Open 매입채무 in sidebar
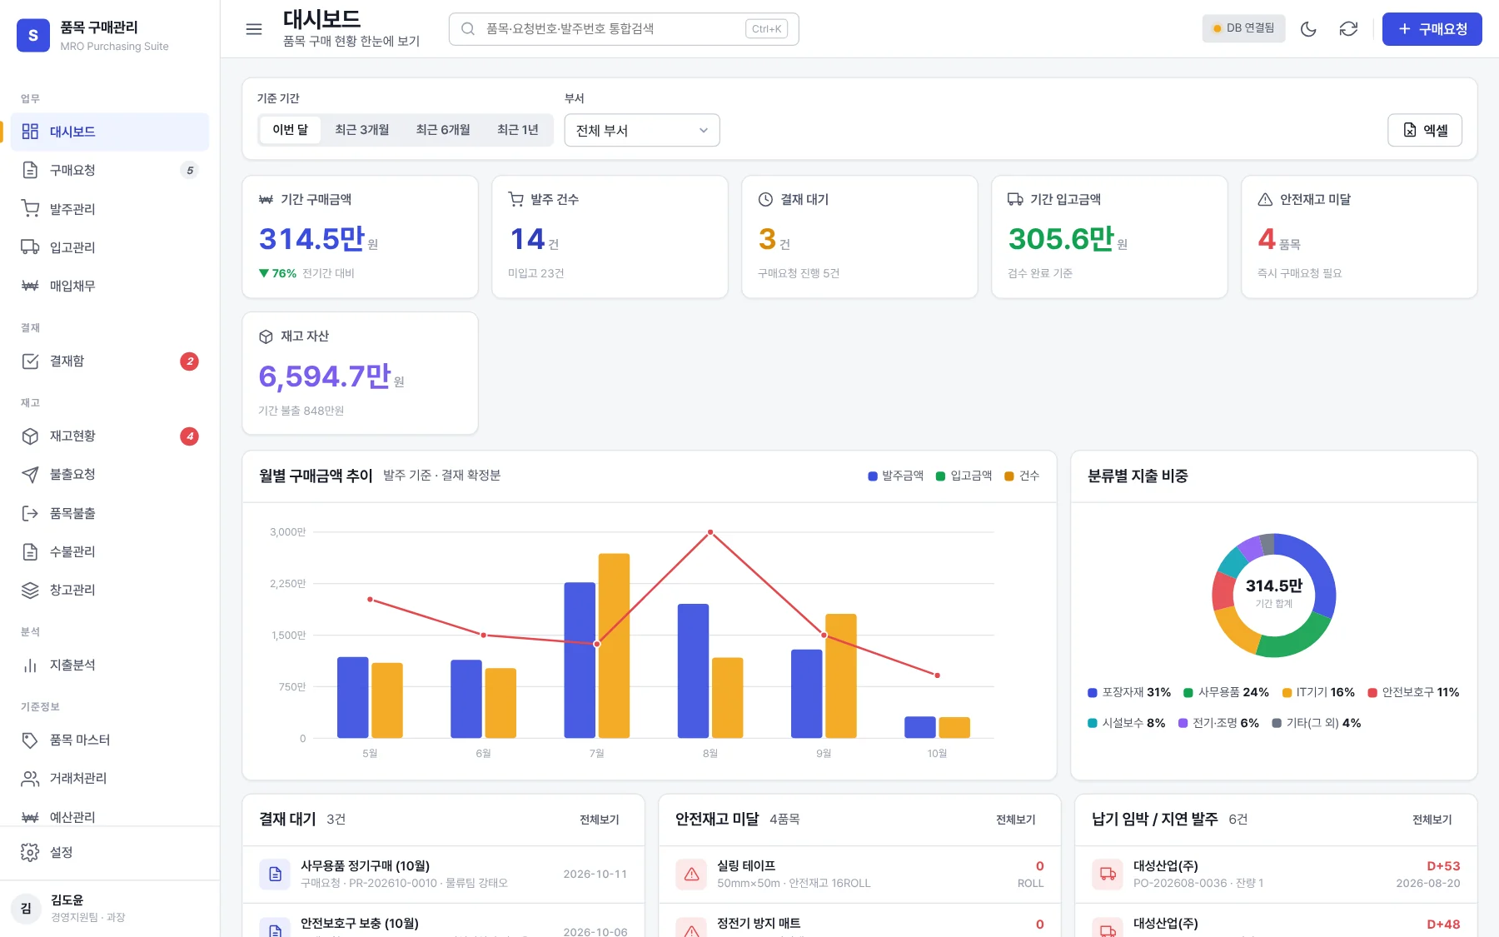The height and width of the screenshot is (937, 1499). click(x=110, y=286)
